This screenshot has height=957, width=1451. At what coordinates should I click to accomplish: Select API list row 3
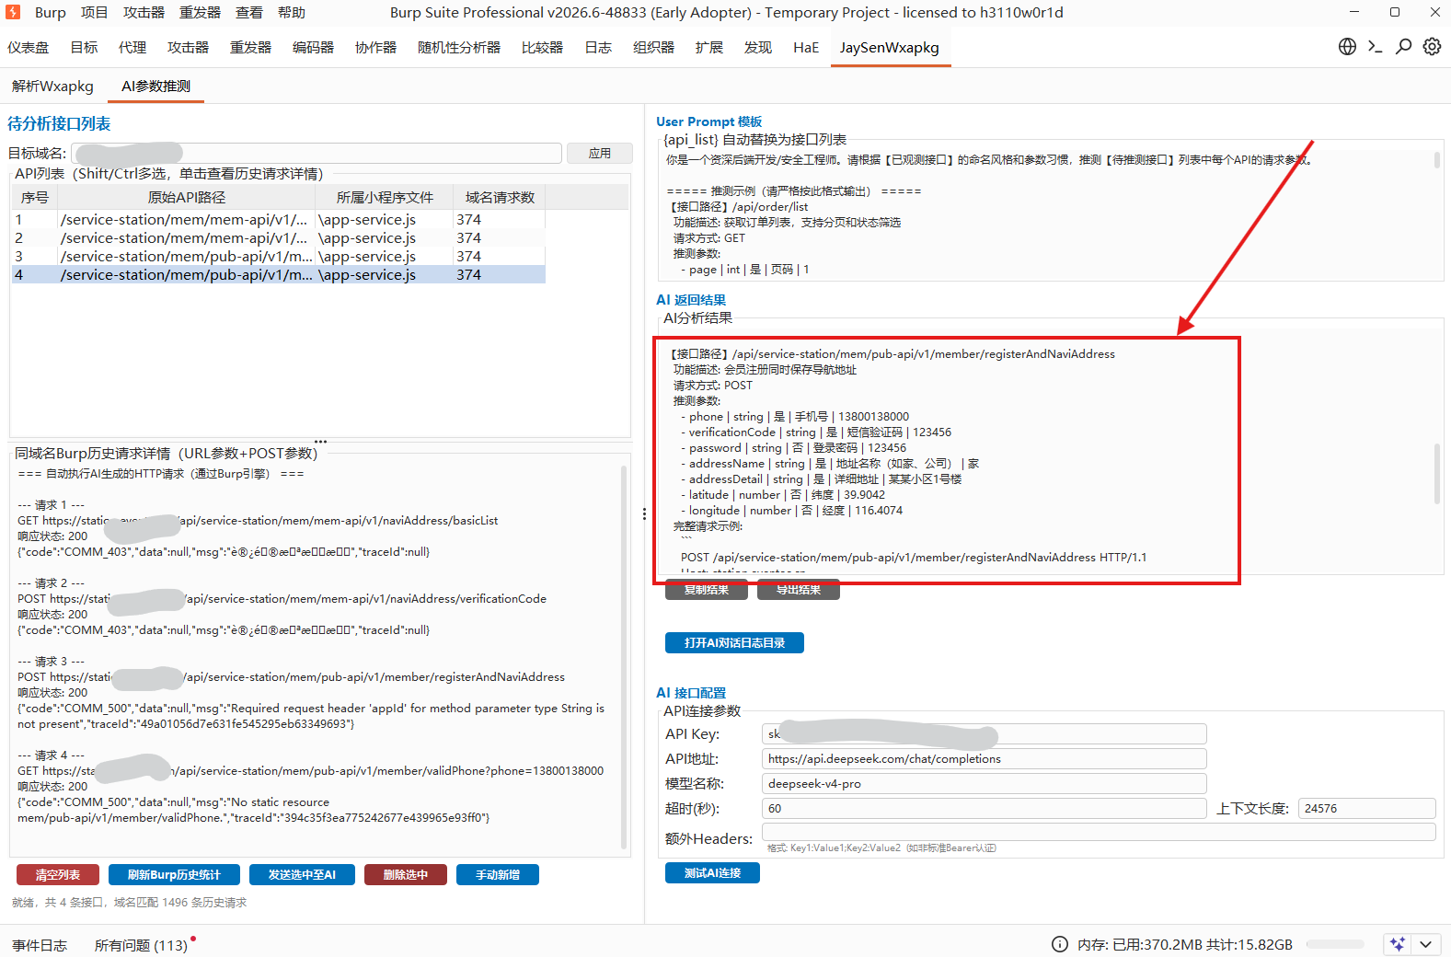pyautogui.click(x=279, y=257)
